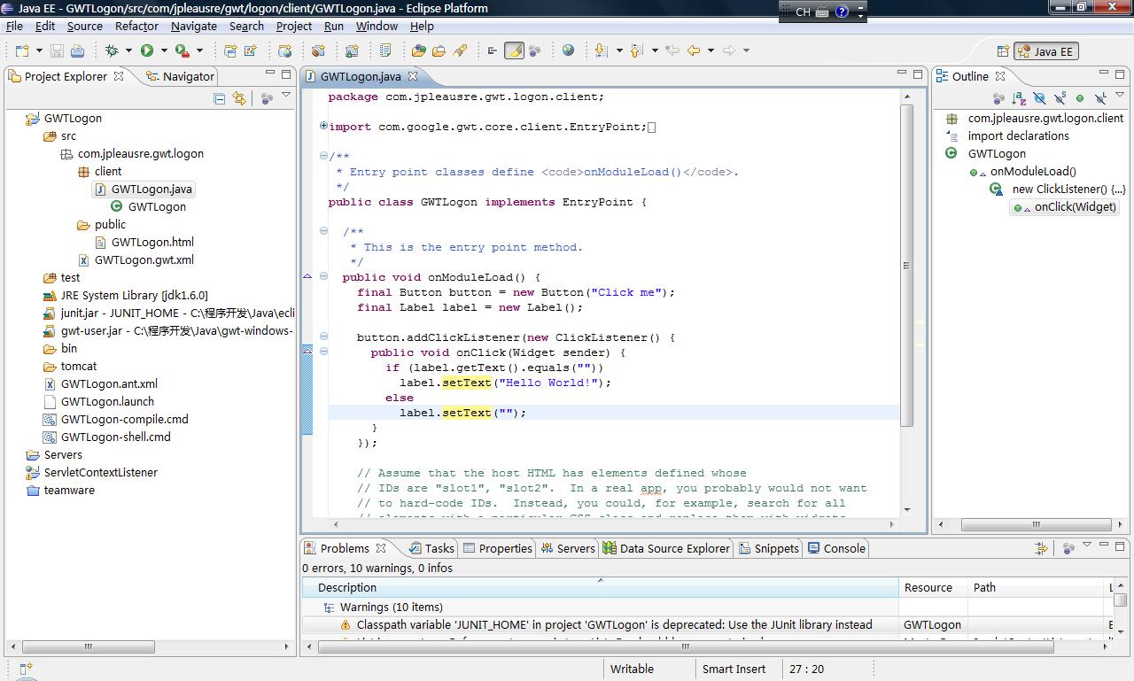Click the Print icon in the toolbar

(x=77, y=51)
